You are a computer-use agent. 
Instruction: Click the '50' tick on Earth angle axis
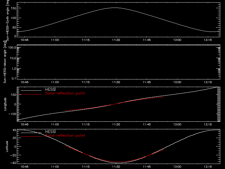(14, 27)
